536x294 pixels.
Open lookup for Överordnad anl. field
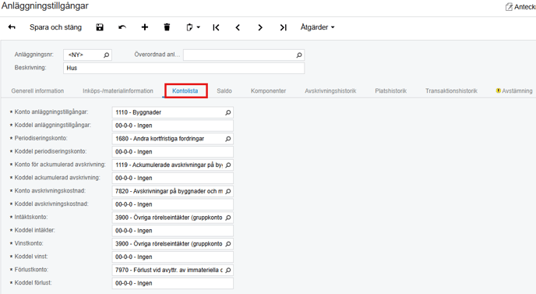[x=299, y=55]
